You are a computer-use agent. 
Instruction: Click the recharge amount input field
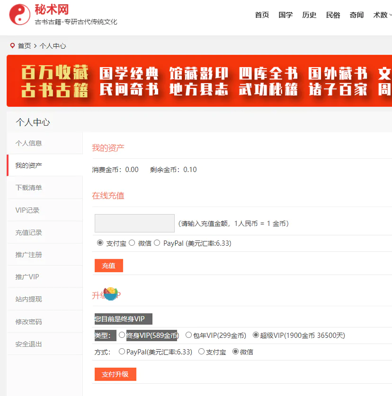(x=134, y=223)
